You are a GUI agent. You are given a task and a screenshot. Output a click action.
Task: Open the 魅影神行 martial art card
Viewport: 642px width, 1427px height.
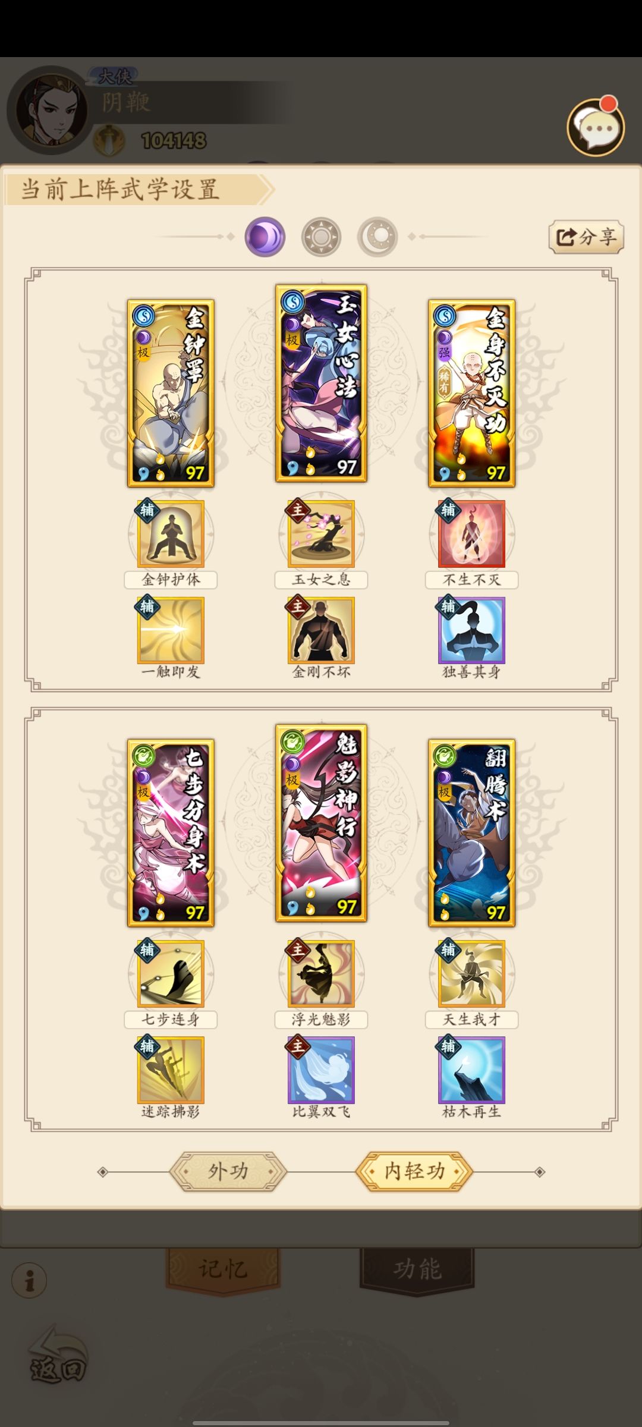(x=321, y=823)
